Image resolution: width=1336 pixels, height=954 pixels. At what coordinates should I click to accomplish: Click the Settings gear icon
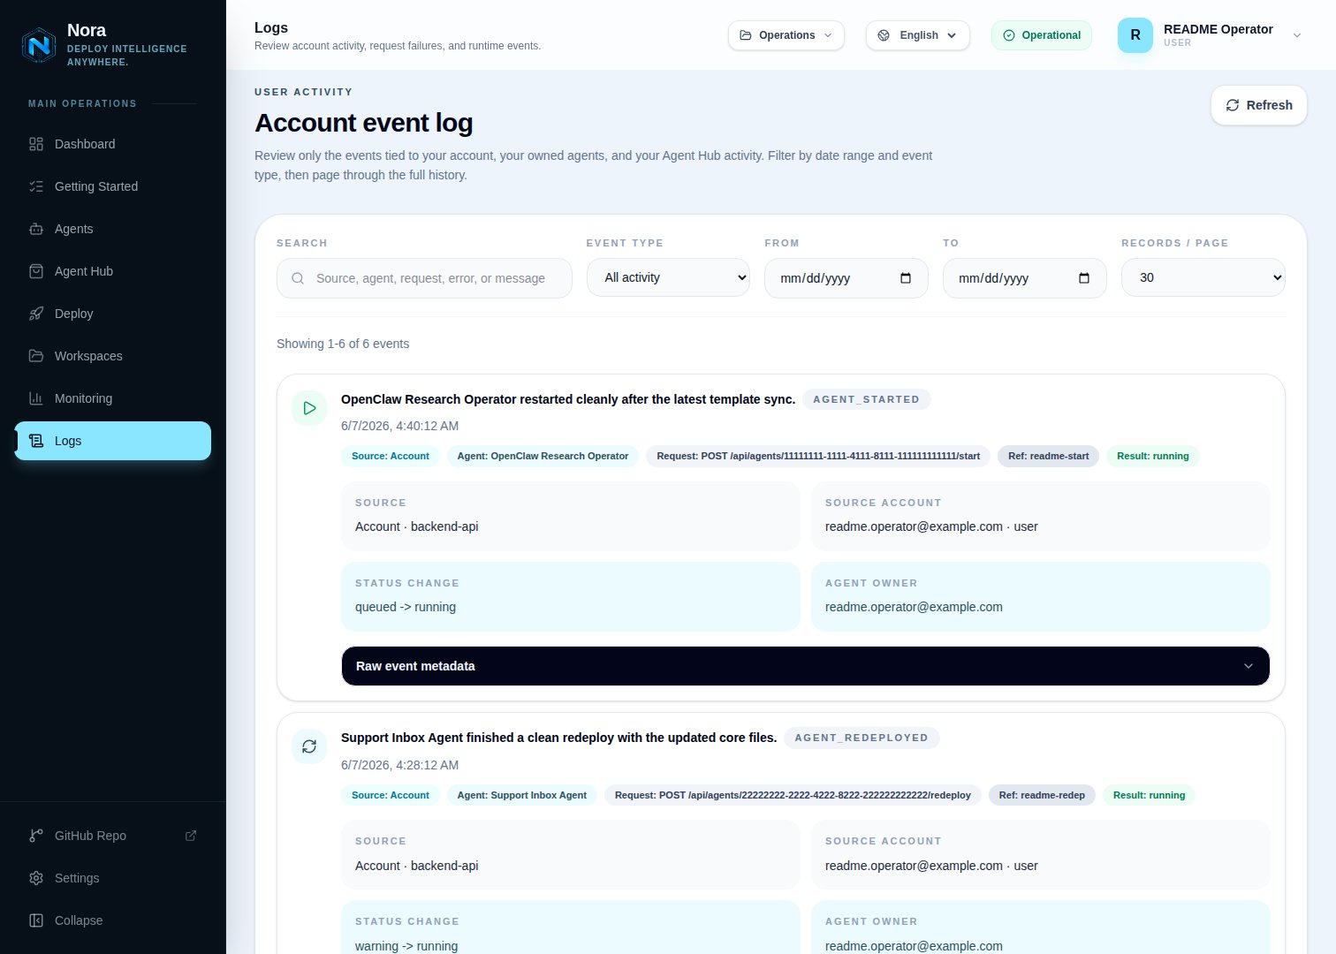click(36, 878)
